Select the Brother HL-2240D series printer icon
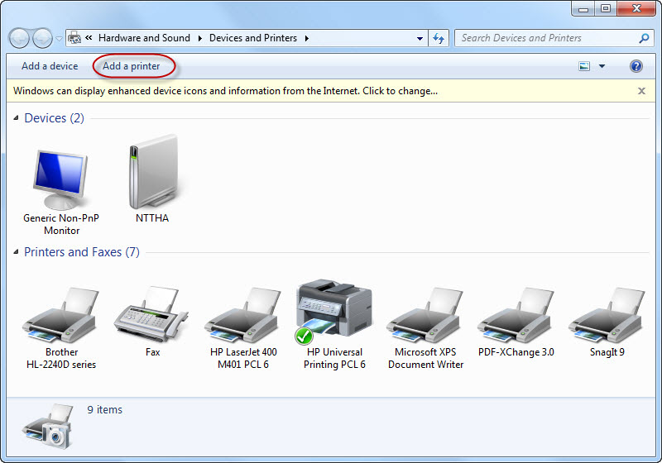Image resolution: width=662 pixels, height=463 pixels. coord(60,314)
